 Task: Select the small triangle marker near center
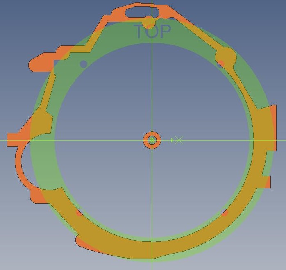pyautogui.click(x=173, y=140)
